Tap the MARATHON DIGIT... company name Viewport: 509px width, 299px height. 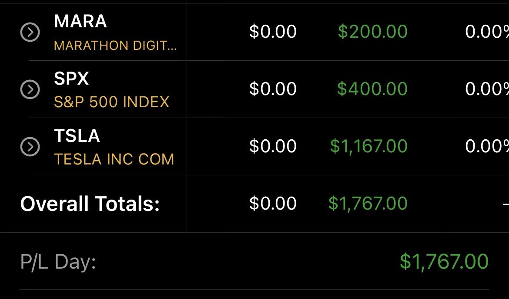click(x=115, y=46)
